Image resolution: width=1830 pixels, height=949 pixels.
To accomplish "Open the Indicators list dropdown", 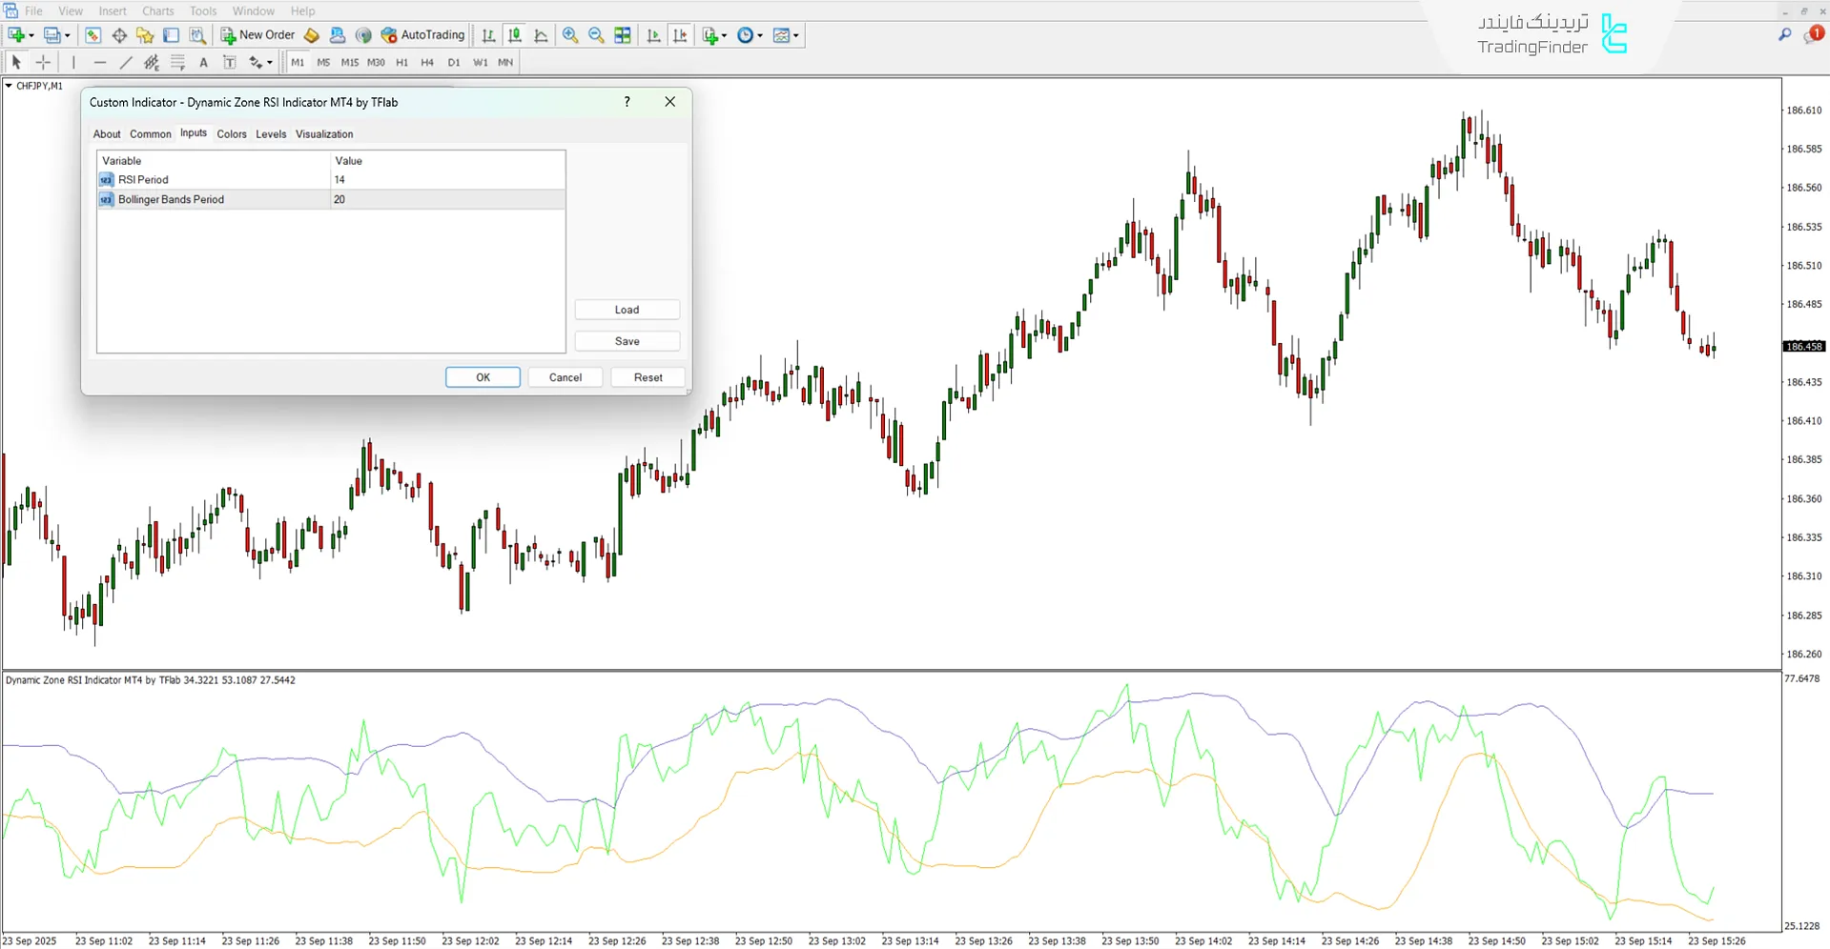I will point(713,35).
